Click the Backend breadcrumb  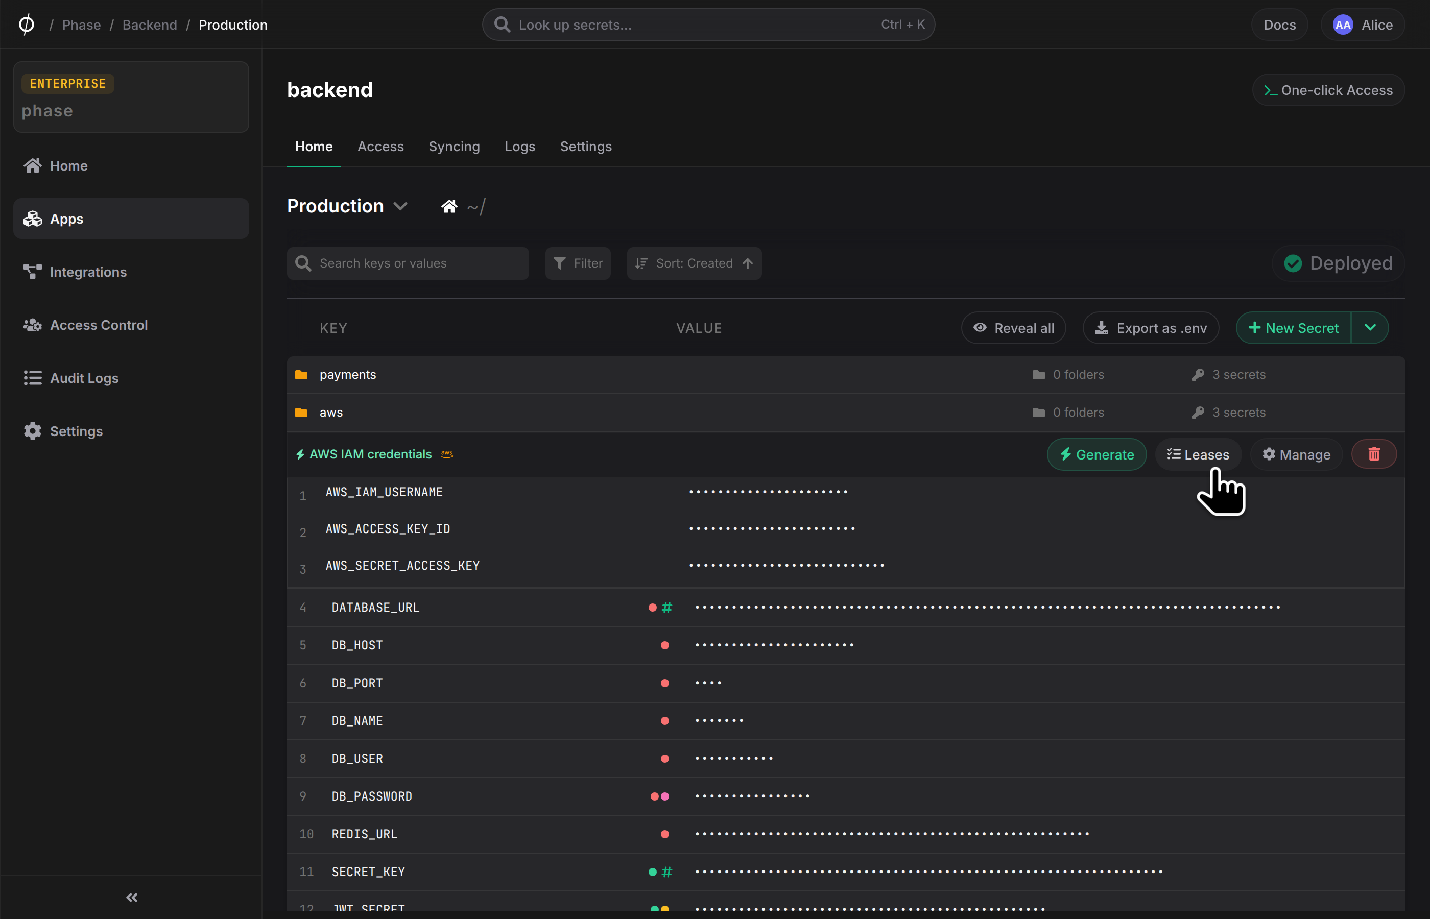150,25
